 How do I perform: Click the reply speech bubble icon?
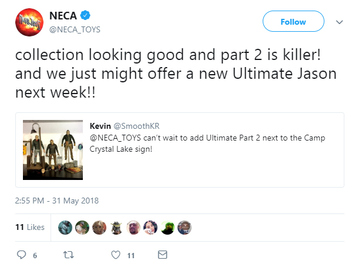[x=22, y=255]
